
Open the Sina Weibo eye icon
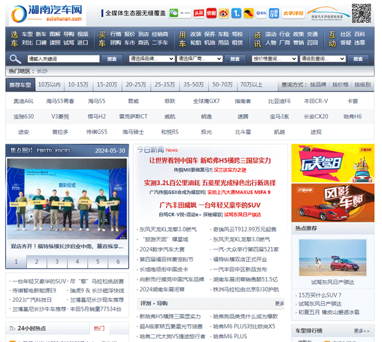223,13
